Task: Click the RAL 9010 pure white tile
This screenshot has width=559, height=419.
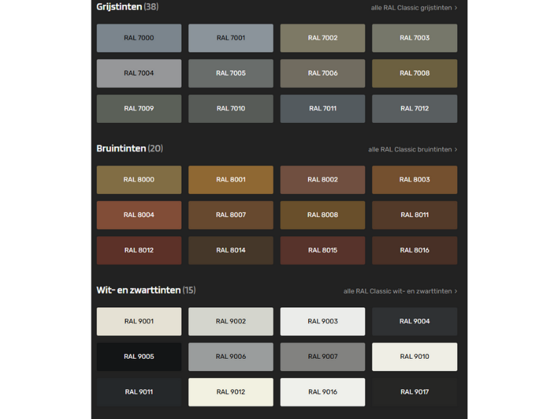Action: 414,357
